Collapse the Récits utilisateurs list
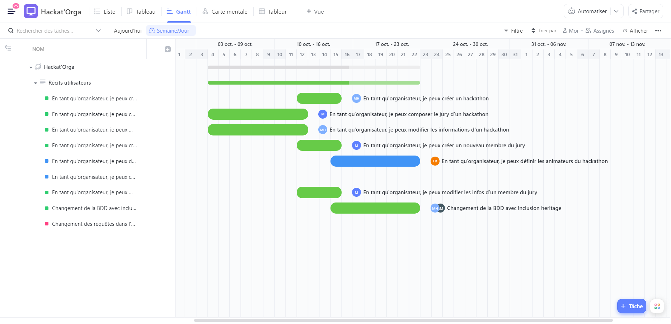This screenshot has width=671, height=324. [x=36, y=83]
